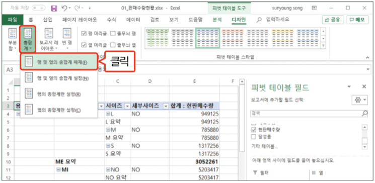Select the orange pivot table style swatch
Viewport: 375px width, 183px height.
tap(233, 38)
